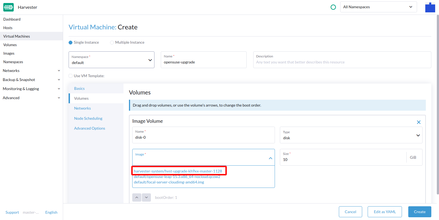Switch to the Basics tab
This screenshot has height=220, width=439.
coord(96,88)
